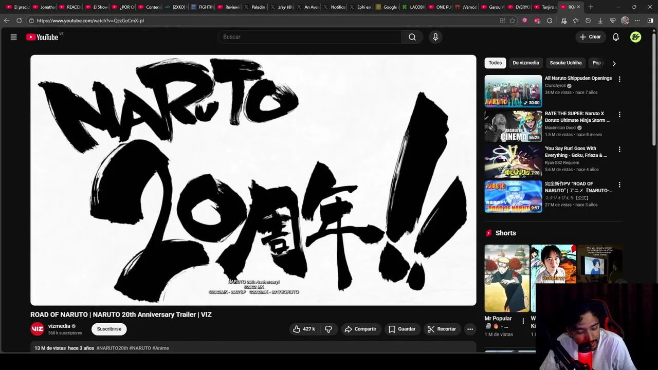Go to the YouTube home logo
Image resolution: width=658 pixels, height=370 pixels.
pos(42,37)
